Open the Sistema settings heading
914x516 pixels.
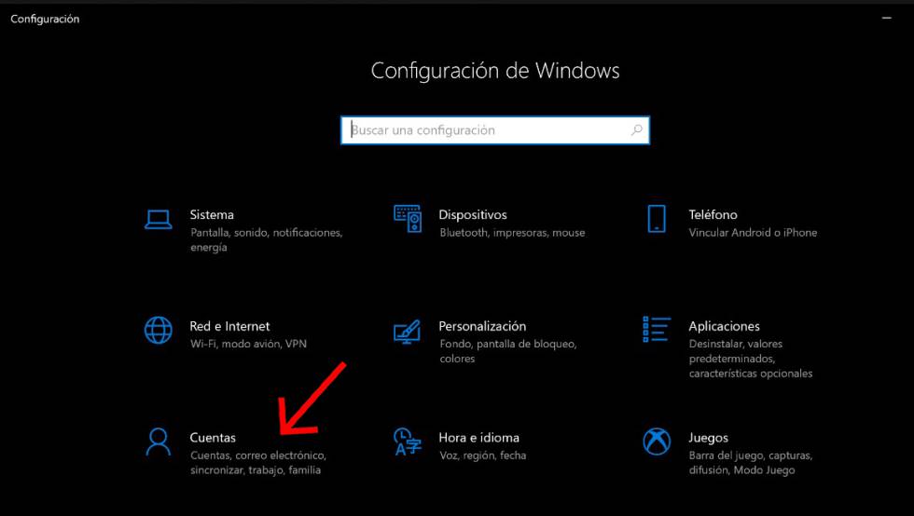click(212, 214)
